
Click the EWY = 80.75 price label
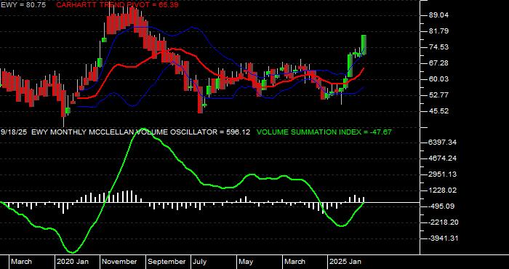23,5
